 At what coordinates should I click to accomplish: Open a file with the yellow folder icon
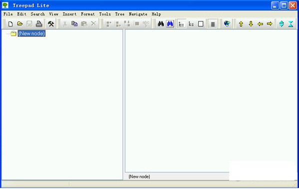click(20, 24)
